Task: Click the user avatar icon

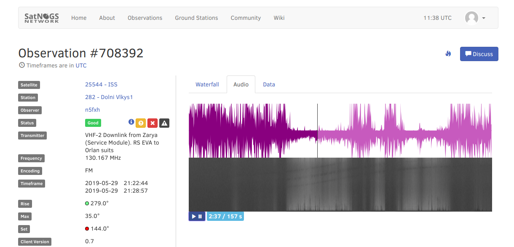Action: pyautogui.click(x=471, y=18)
